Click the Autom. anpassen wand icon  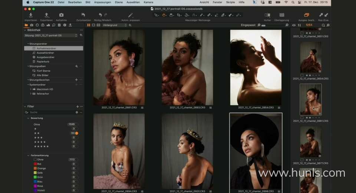130,15
